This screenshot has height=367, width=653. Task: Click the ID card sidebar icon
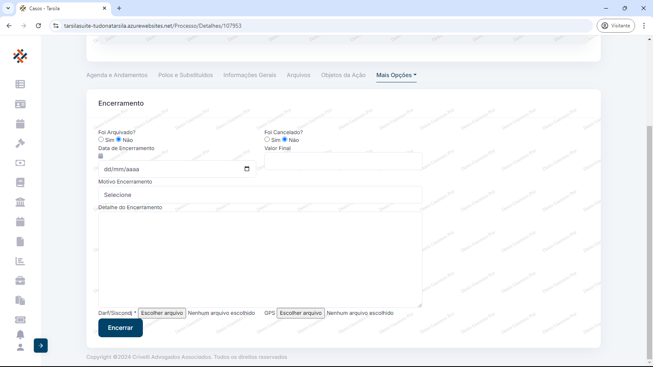(20, 104)
